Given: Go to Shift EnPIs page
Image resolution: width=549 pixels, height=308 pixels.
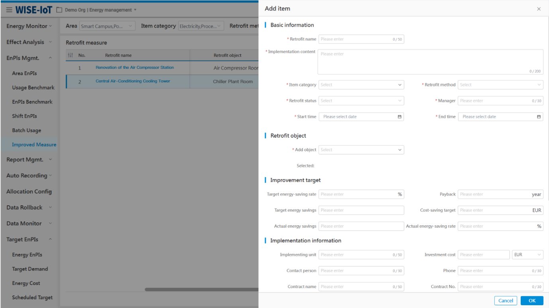Looking at the screenshot, I should (24, 116).
